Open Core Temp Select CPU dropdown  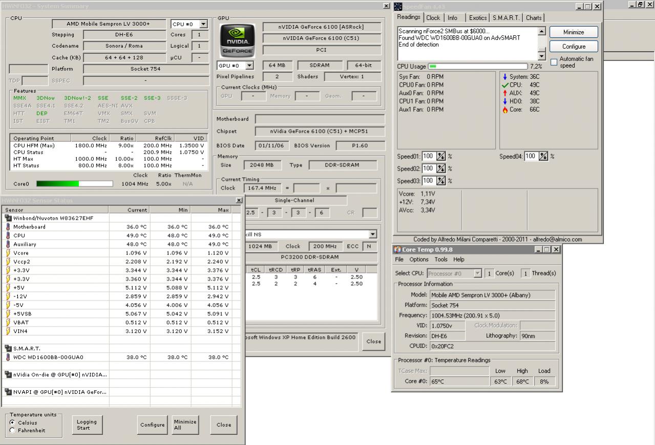tap(478, 273)
